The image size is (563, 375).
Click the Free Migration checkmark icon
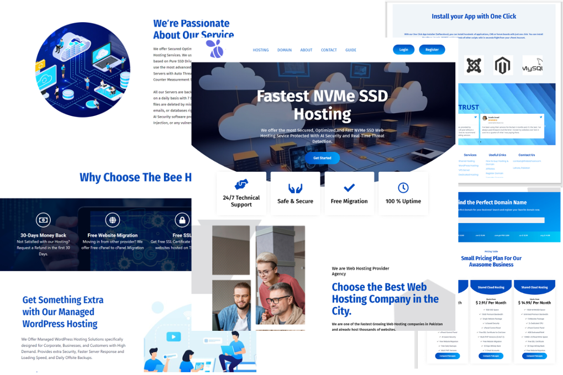pos(349,188)
